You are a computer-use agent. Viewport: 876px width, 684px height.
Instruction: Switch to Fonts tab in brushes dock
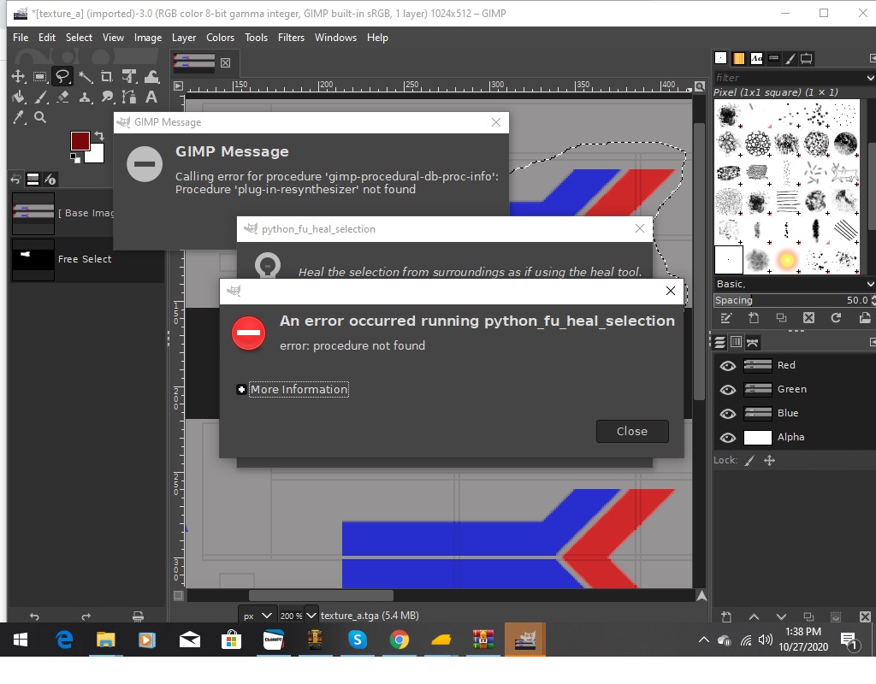[756, 58]
